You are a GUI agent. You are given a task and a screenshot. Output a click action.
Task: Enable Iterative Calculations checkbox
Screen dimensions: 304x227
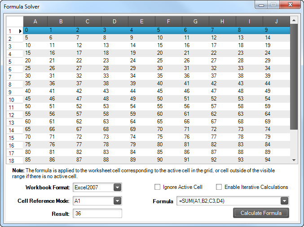219,187
